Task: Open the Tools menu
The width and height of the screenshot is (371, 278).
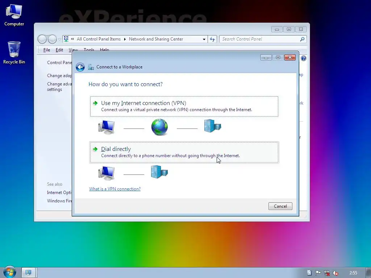Action: (x=89, y=50)
